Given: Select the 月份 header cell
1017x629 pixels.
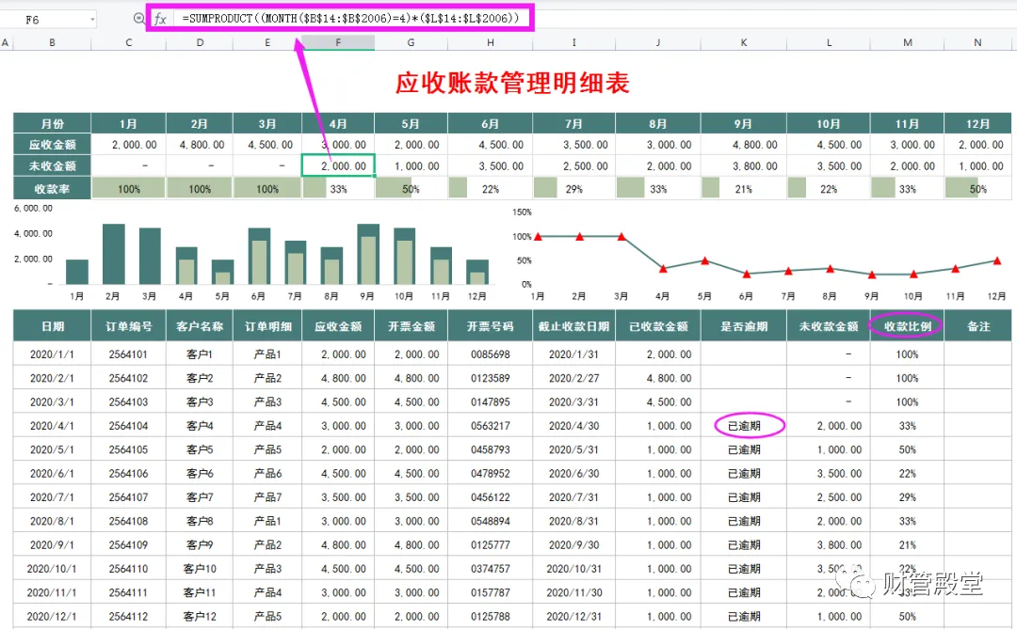Looking at the screenshot, I should 52,123.
